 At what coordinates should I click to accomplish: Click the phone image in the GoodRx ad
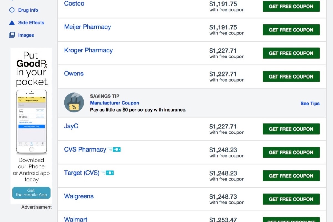pyautogui.click(x=31, y=122)
